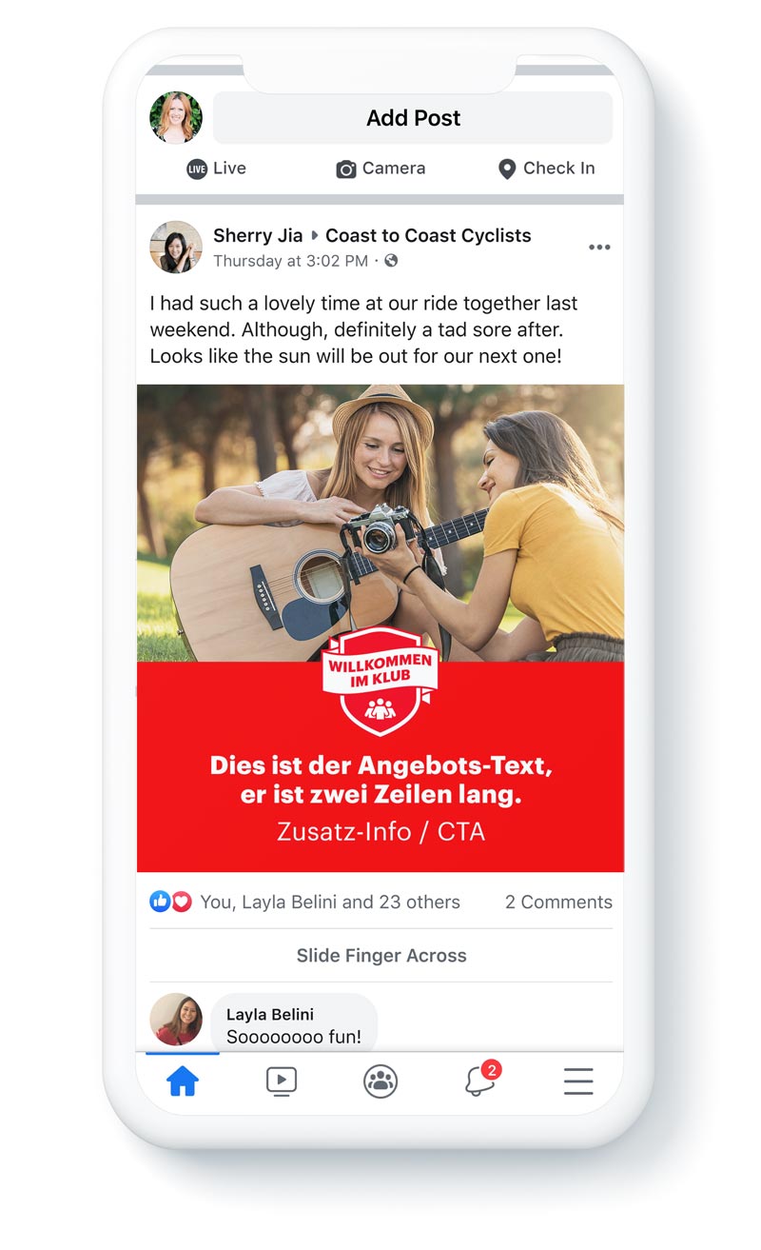Open the notifications bell with badge
761x1250 pixels.
point(482,1079)
